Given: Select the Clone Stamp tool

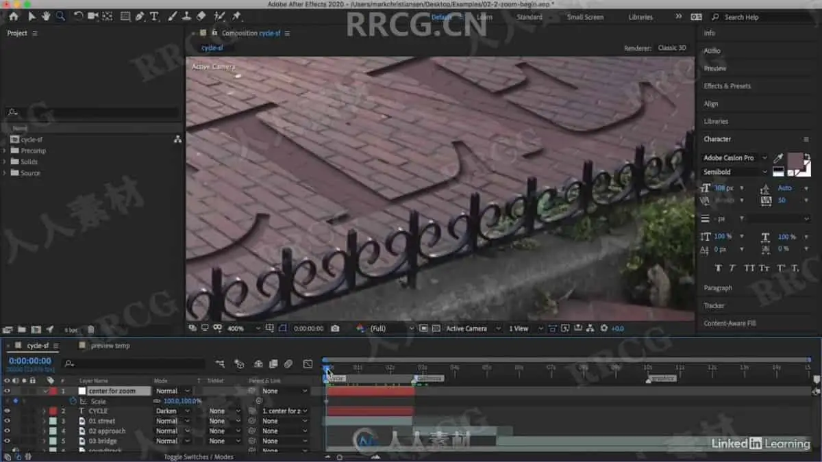Looking at the screenshot, I should click(186, 16).
